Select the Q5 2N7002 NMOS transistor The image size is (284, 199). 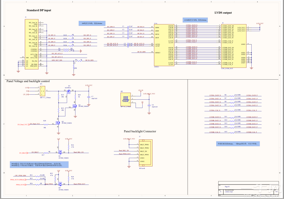[x=58, y=123]
